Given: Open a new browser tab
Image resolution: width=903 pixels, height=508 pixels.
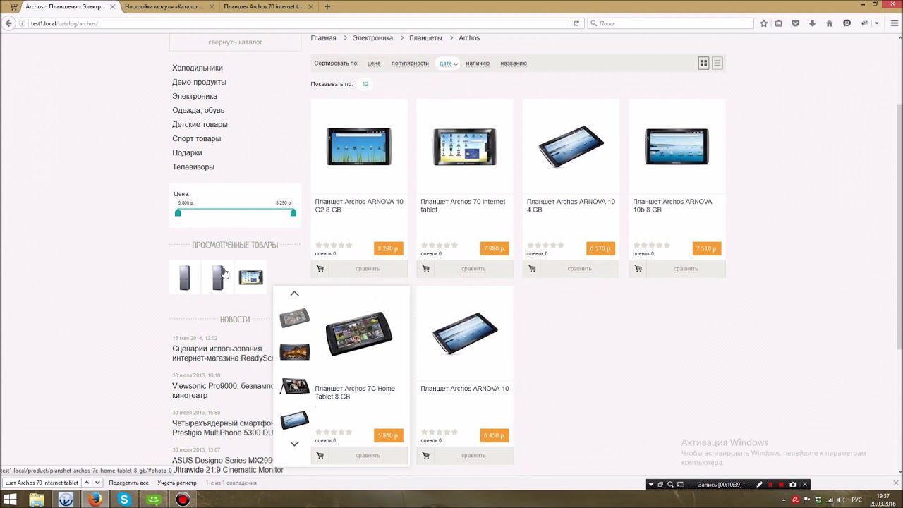Looking at the screenshot, I should [x=327, y=6].
